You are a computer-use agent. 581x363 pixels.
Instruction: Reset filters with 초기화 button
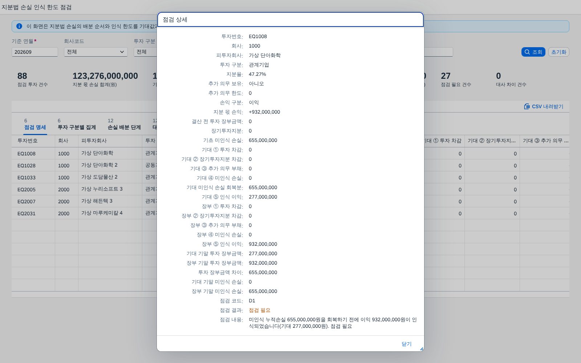(558, 52)
